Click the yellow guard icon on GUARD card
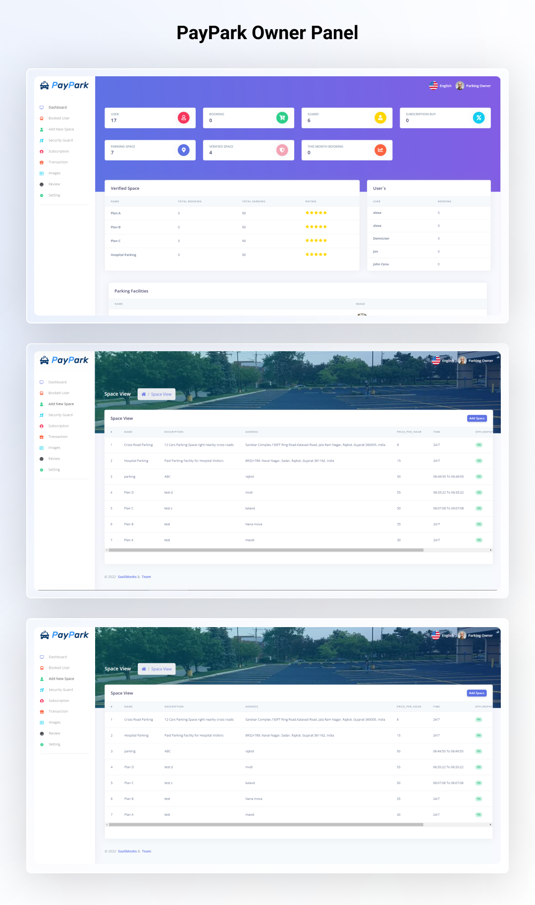This screenshot has width=535, height=905. pos(380,118)
